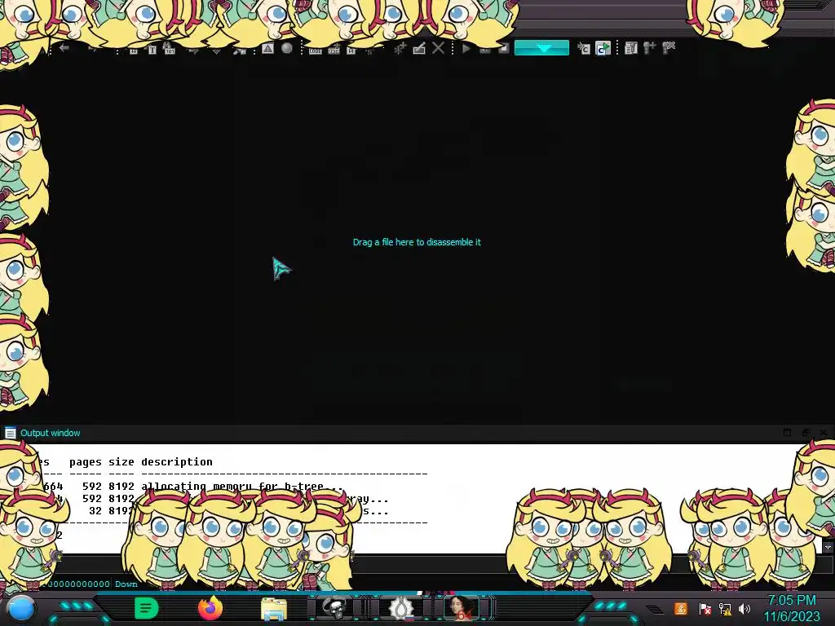Click the stop process square icon
The width and height of the screenshot is (835, 626).
click(503, 48)
